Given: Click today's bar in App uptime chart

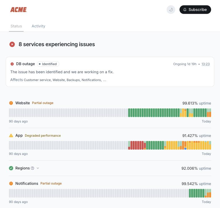Looking at the screenshot, I should click(210, 145).
